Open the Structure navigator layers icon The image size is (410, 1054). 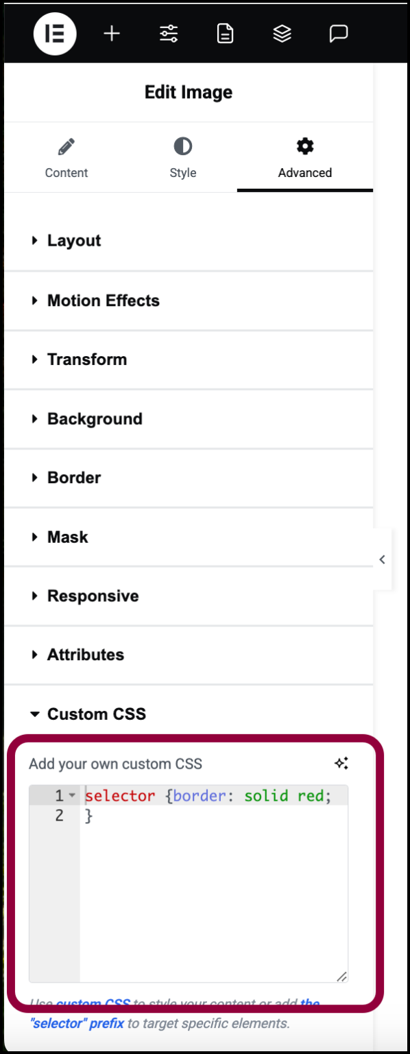282,33
